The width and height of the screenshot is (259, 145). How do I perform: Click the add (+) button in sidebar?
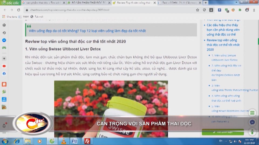point(4,59)
